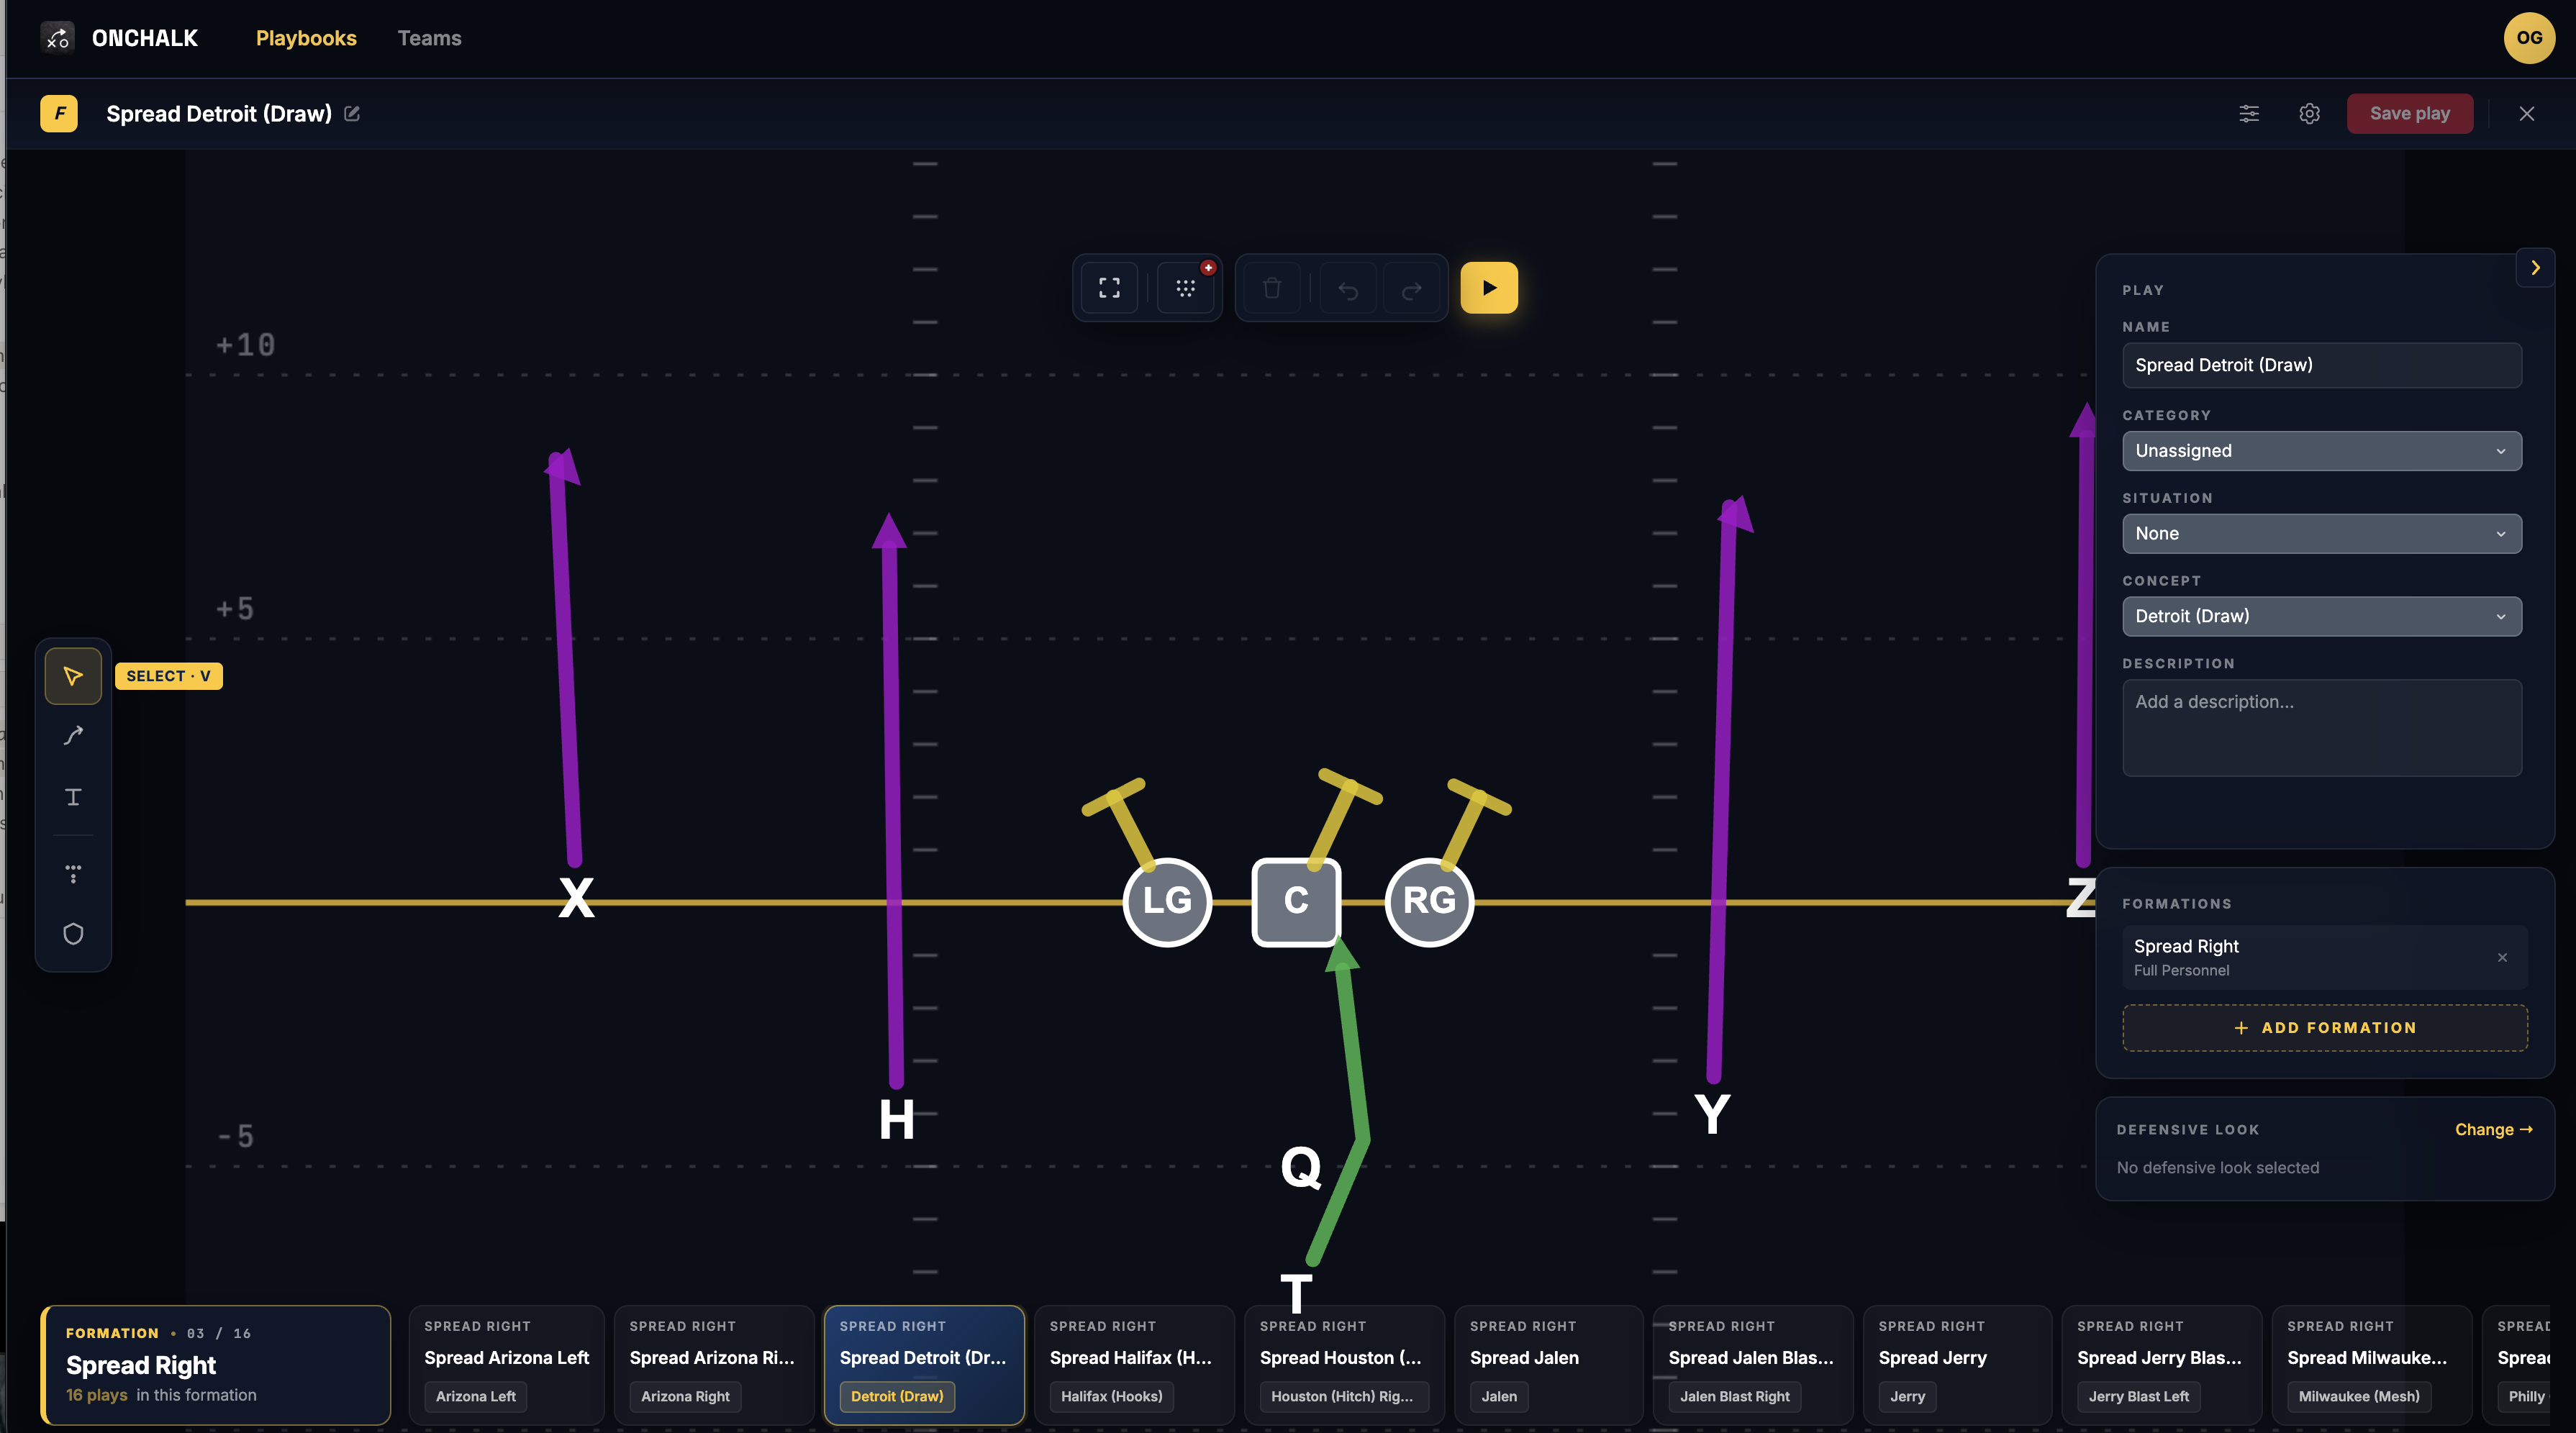Screen dimensions: 2576x1433
Task: Open the OG user avatar menu
Action: [x=2529, y=38]
